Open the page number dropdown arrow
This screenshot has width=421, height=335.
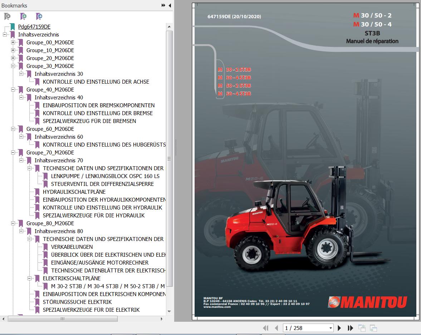[x=331, y=328]
